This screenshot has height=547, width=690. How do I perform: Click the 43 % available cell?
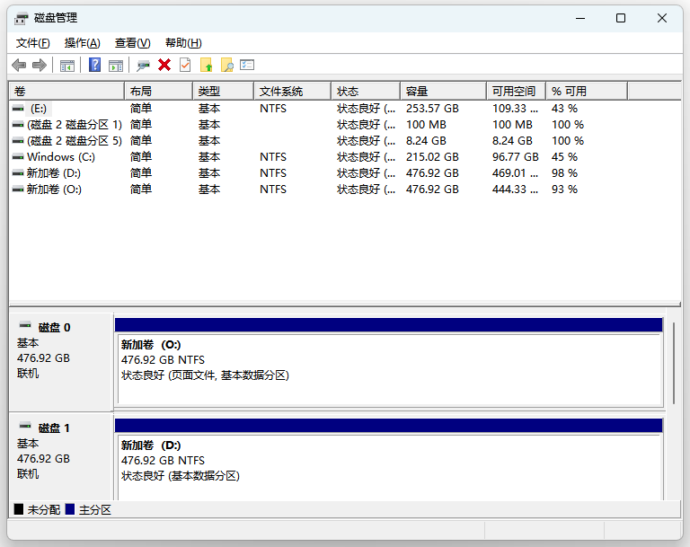(x=564, y=109)
